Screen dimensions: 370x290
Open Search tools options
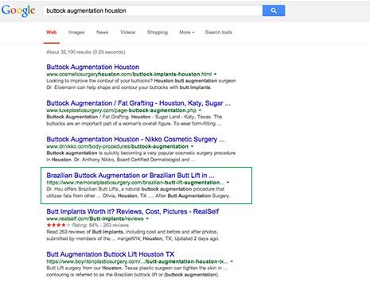click(x=219, y=33)
